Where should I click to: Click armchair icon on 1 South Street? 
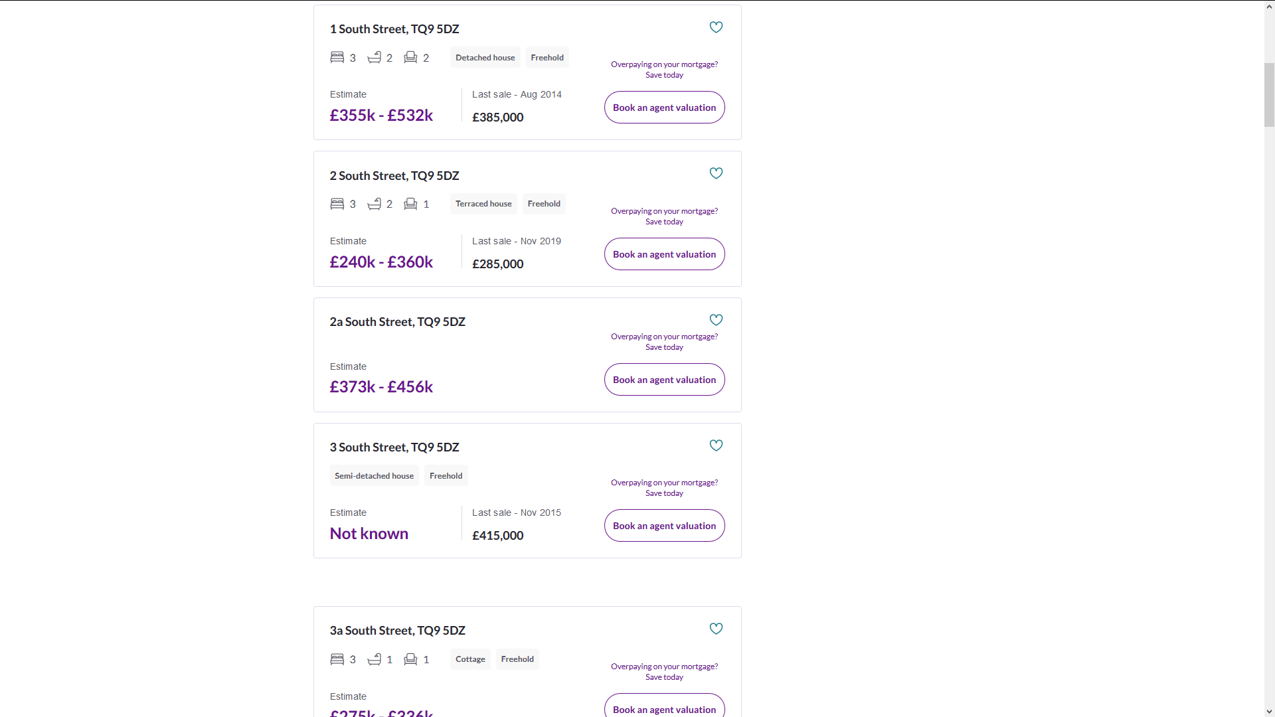pos(410,57)
